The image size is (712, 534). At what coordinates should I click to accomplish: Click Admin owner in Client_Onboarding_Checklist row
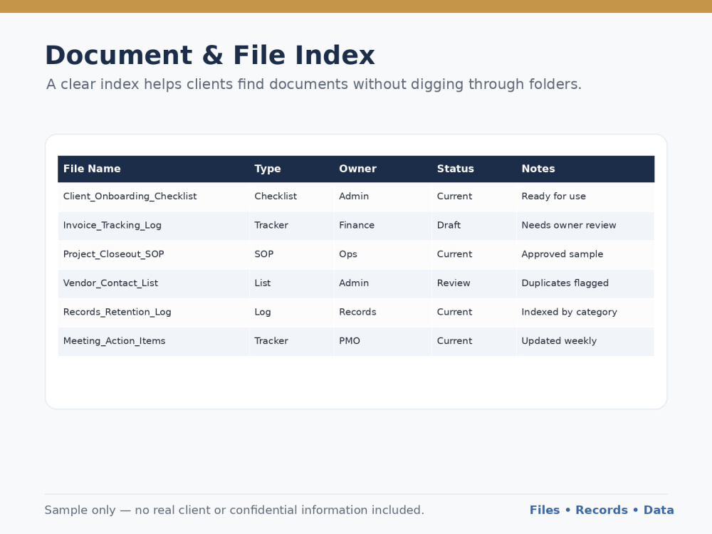click(354, 197)
